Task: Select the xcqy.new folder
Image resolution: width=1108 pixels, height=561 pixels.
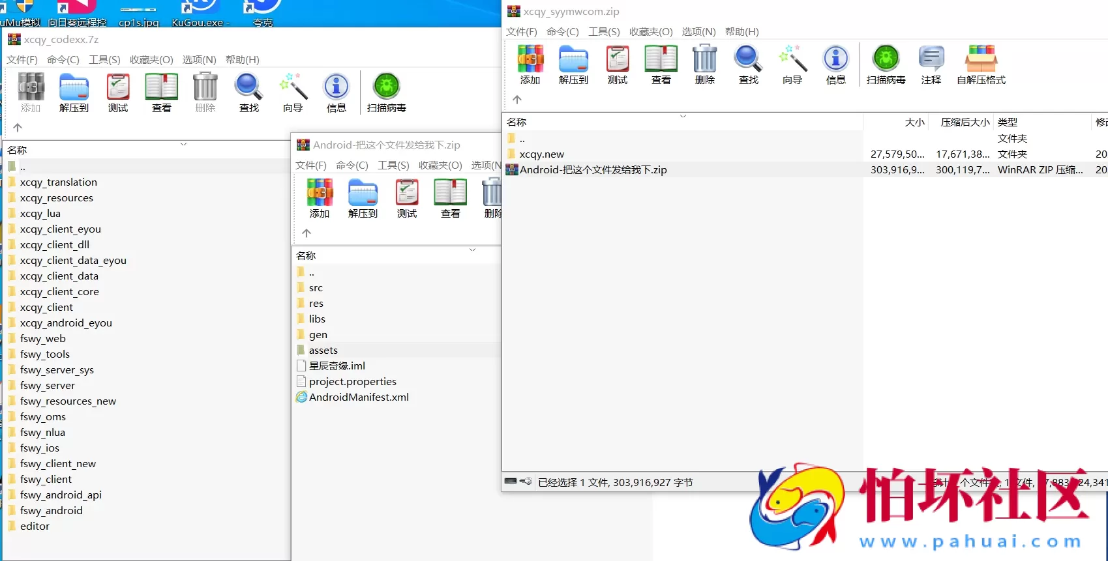Action: tap(541, 154)
